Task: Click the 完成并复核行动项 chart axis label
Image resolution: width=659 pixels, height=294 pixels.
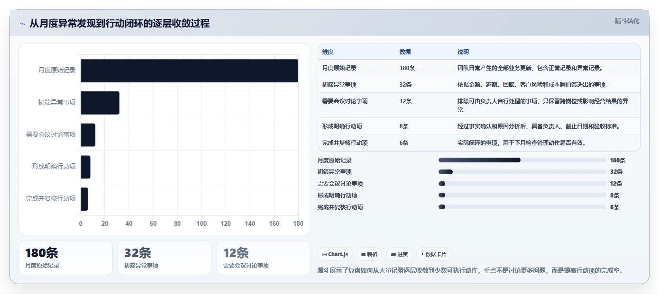Action: [x=51, y=199]
